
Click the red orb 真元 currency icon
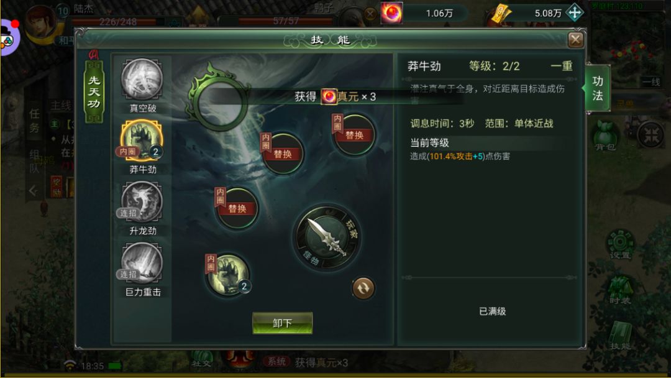click(x=391, y=13)
